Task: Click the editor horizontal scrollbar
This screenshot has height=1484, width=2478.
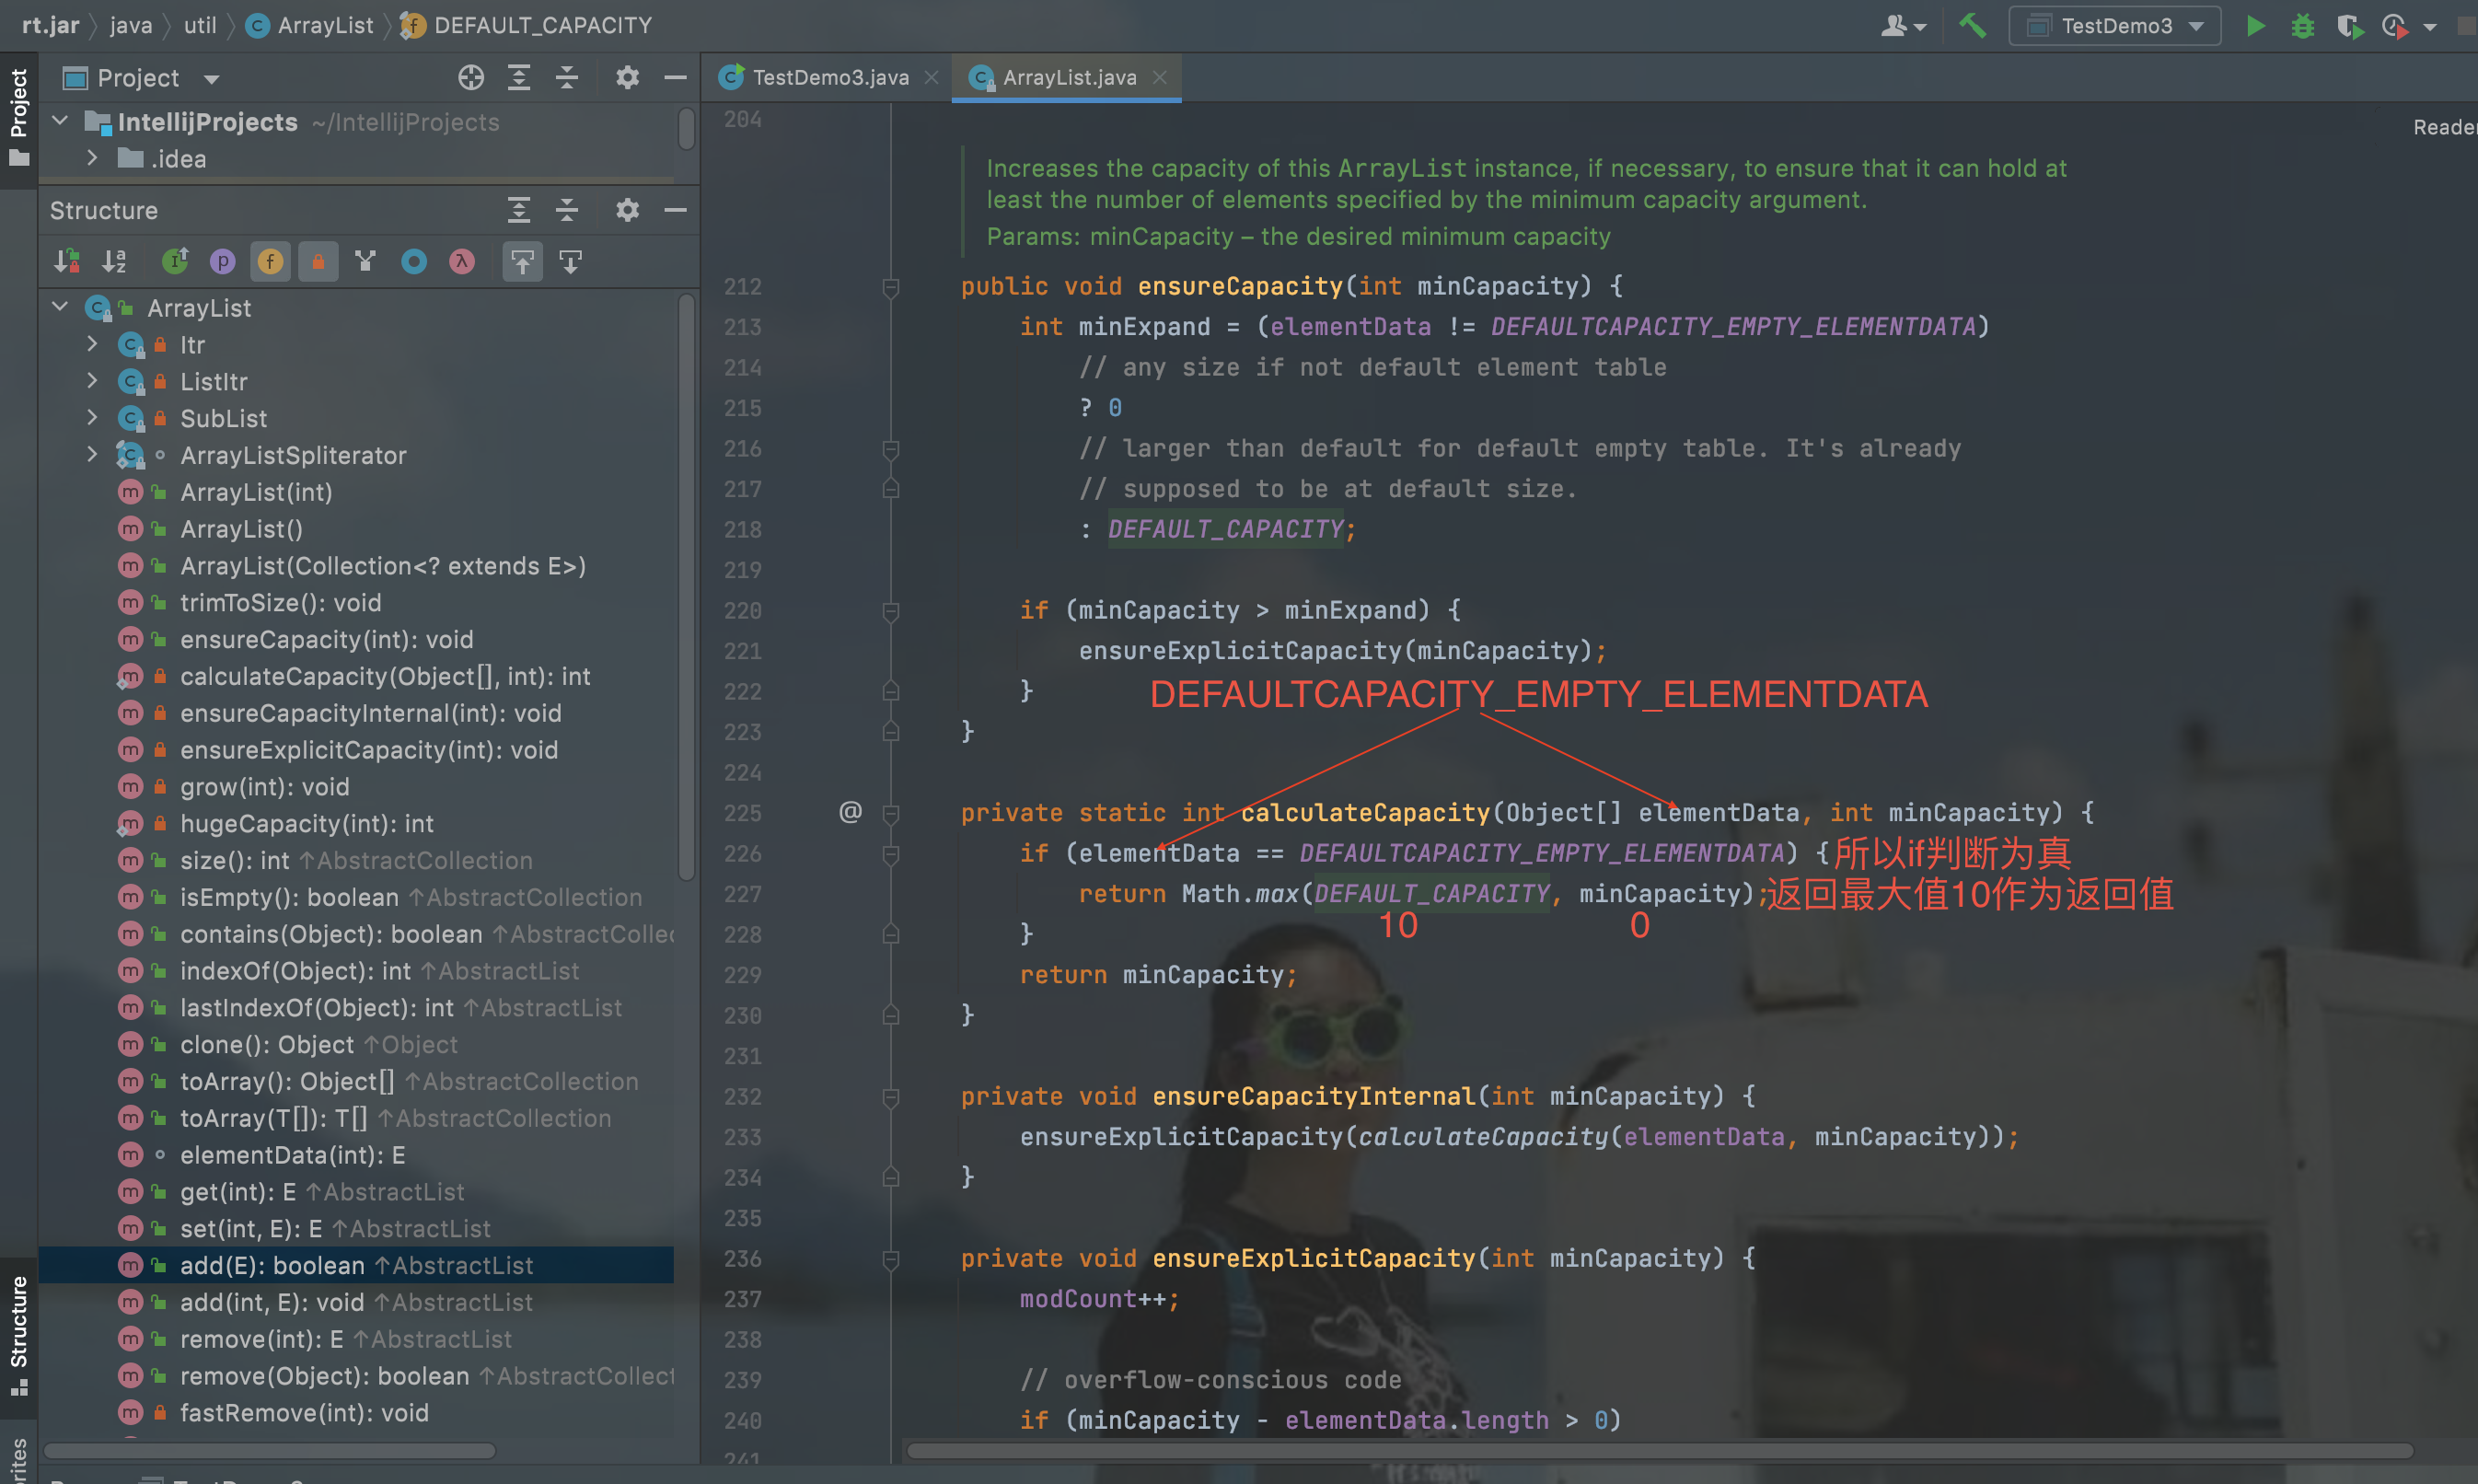Action: point(1660,1451)
